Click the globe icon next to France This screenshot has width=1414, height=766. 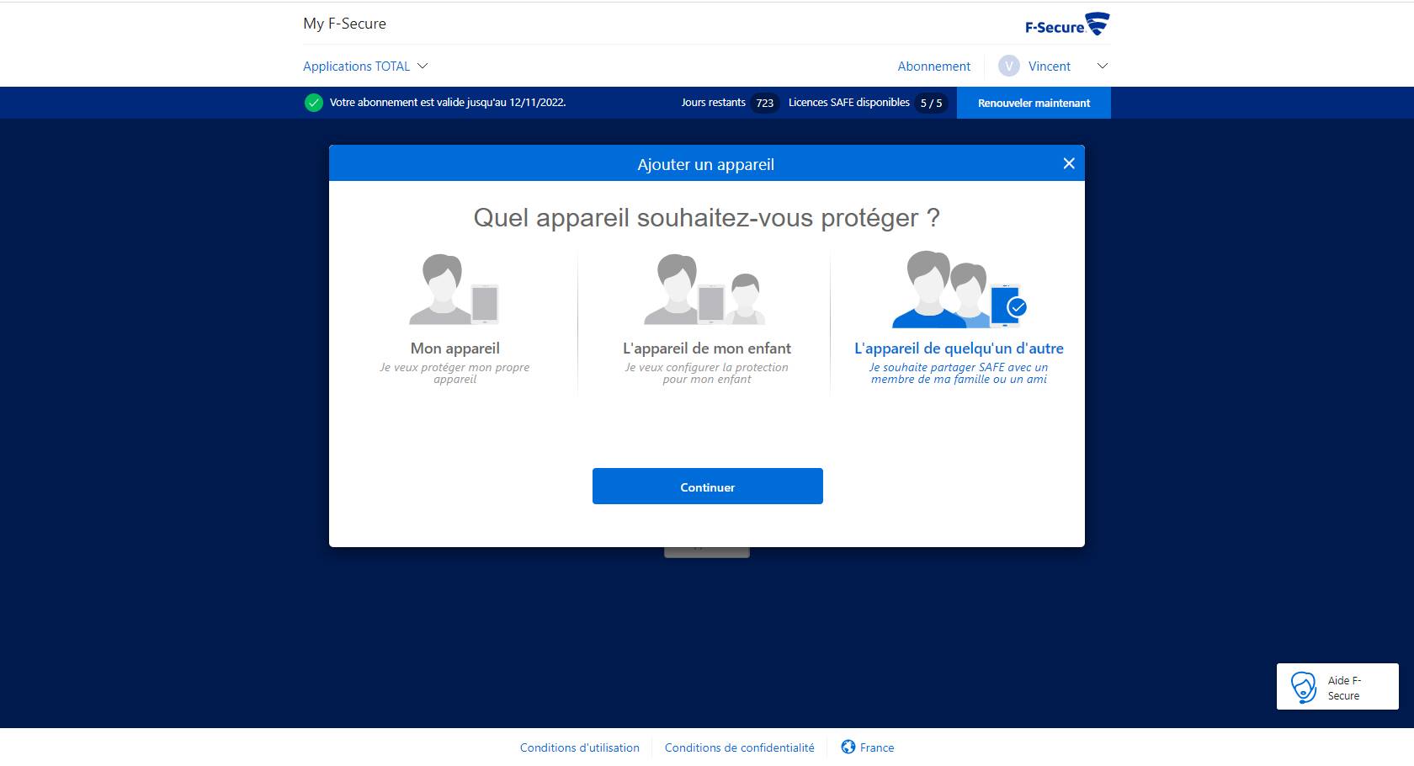point(848,747)
